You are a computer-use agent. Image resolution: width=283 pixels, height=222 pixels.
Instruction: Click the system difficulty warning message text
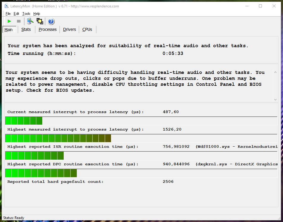[135, 81]
